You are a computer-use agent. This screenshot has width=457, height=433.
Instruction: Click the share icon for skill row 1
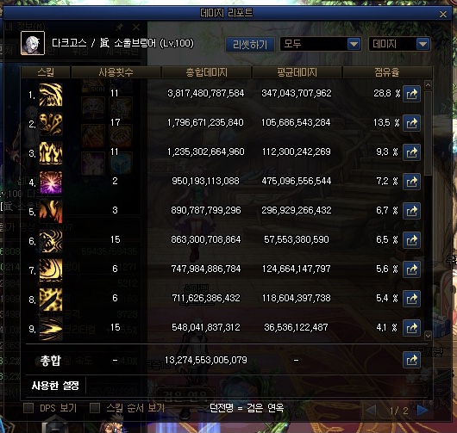[x=411, y=94]
